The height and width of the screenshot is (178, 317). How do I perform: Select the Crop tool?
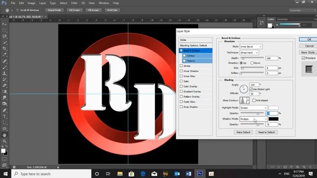click(x=4, y=48)
